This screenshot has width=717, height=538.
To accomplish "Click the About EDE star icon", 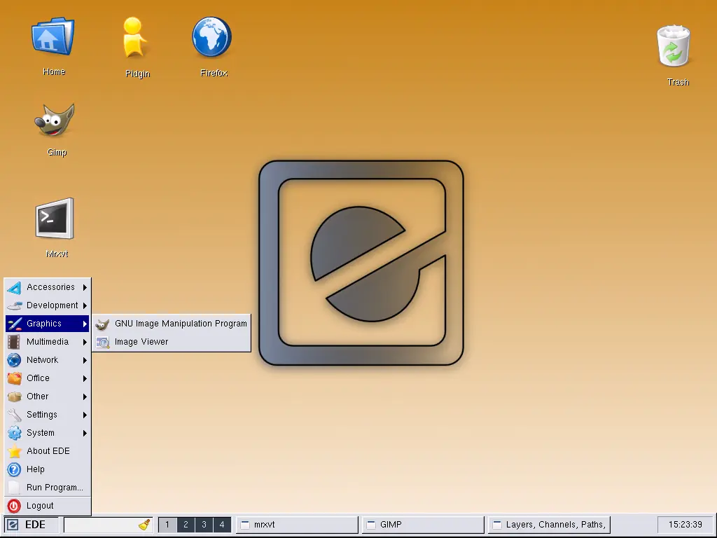I will pyautogui.click(x=14, y=451).
